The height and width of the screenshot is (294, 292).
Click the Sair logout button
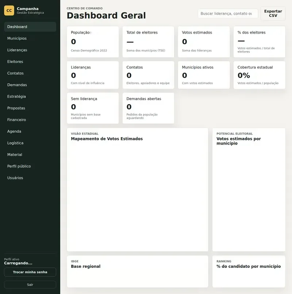(x=30, y=285)
